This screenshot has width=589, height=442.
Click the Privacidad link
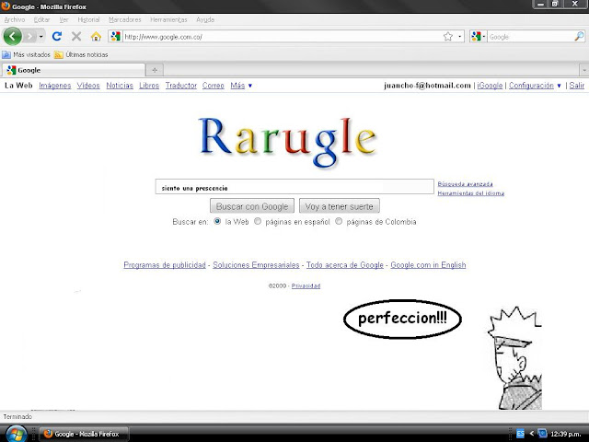306,286
